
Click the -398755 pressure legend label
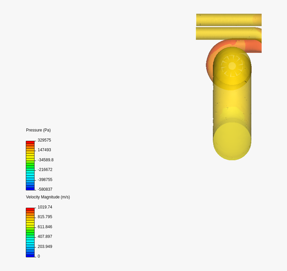(x=45, y=179)
